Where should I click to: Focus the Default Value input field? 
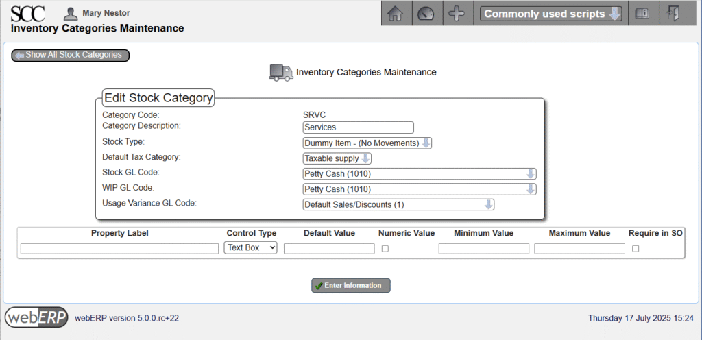click(x=329, y=249)
